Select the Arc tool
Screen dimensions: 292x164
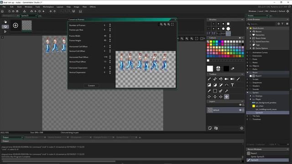[x=226, y=85]
